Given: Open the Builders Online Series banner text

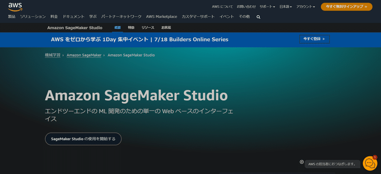Looking at the screenshot, I should click(140, 39).
